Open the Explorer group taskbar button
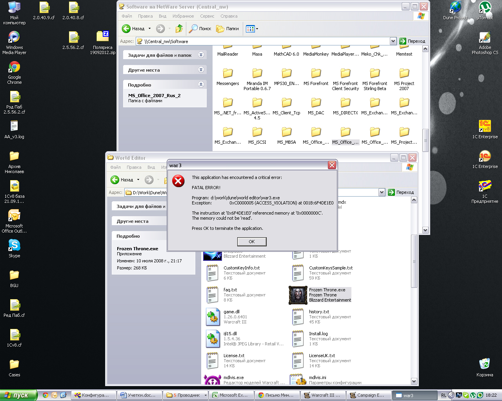This screenshot has width=502, height=401. [x=186, y=395]
